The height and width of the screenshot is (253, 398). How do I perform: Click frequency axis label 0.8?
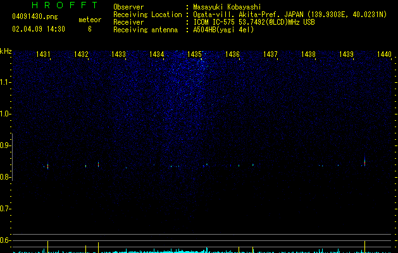(x=5, y=177)
